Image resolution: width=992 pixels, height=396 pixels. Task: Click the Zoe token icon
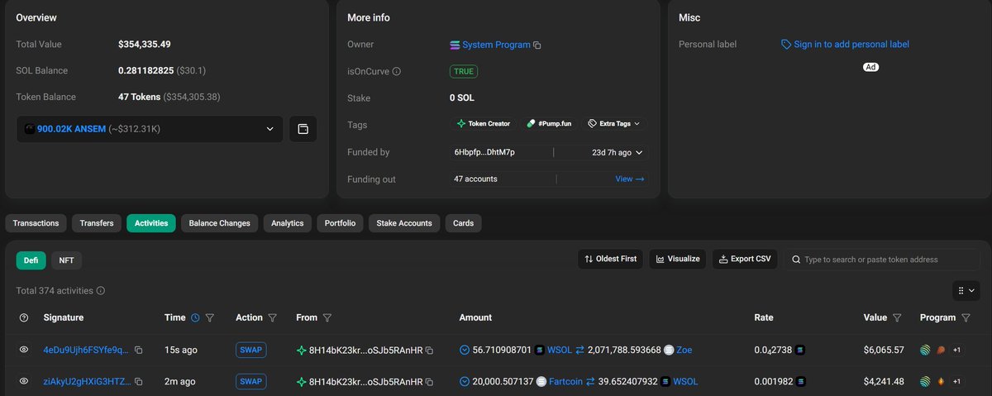pos(669,350)
